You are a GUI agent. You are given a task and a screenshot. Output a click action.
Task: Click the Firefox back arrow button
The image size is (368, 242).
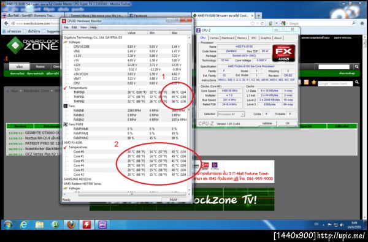pyautogui.click(x=6, y=23)
